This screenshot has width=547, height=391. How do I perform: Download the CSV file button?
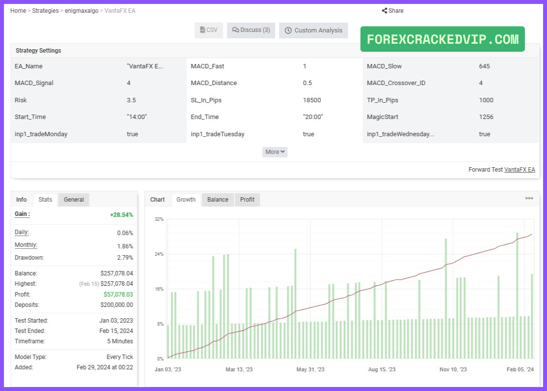coord(209,30)
